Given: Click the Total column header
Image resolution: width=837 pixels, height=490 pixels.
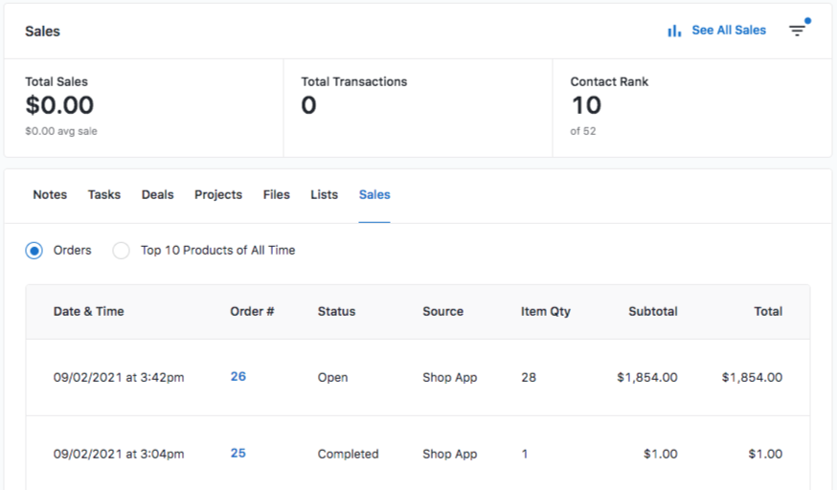Looking at the screenshot, I should (x=768, y=311).
